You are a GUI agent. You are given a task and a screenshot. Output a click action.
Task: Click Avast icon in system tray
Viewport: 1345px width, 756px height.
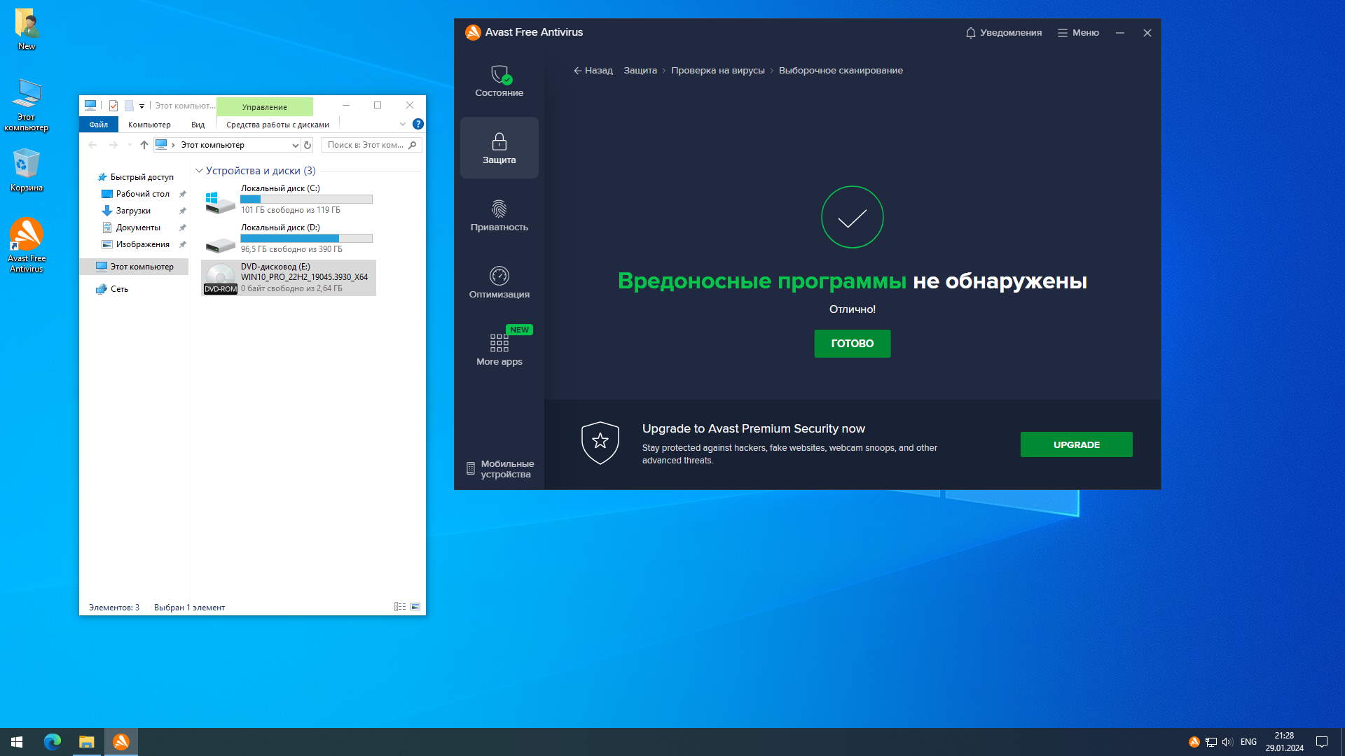[1194, 742]
